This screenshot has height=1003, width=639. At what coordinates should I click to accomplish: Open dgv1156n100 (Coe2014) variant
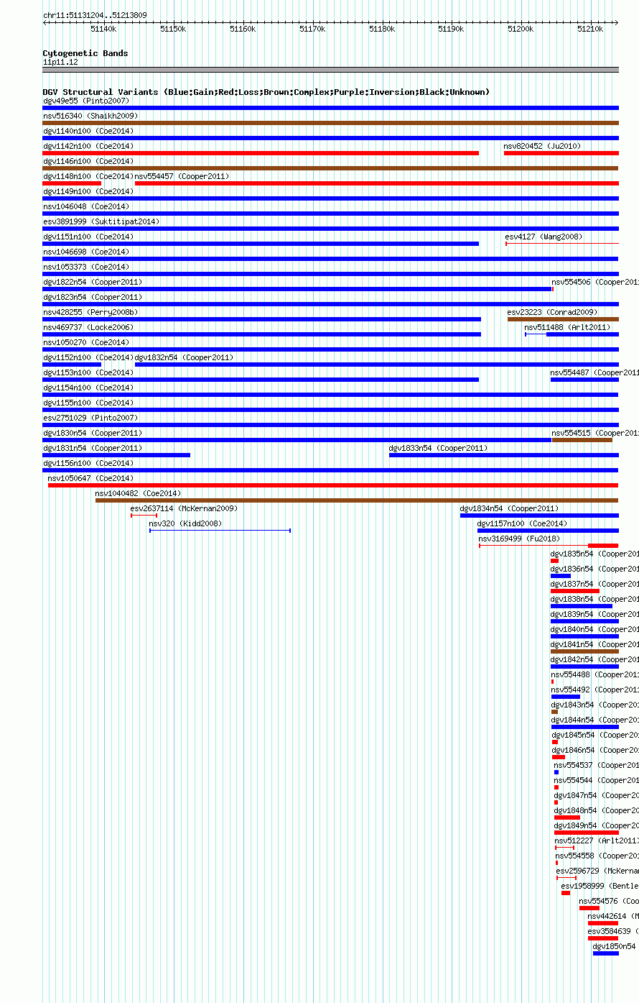pos(88,463)
